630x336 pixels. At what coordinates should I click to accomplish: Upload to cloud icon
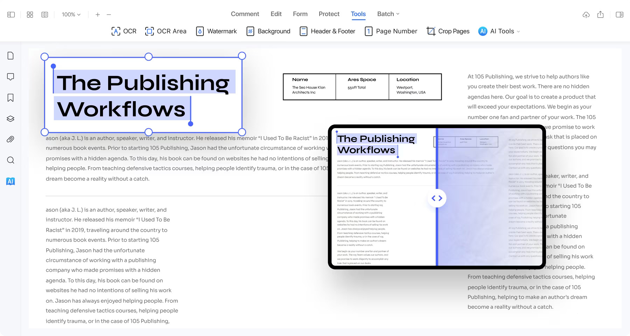coord(586,15)
